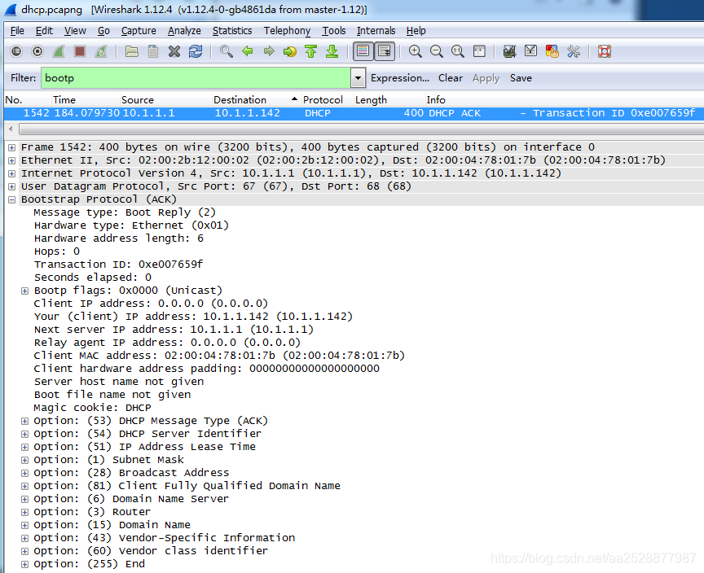Expand Option (43) Vendor-Specific Information
The image size is (704, 573).
click(x=25, y=538)
